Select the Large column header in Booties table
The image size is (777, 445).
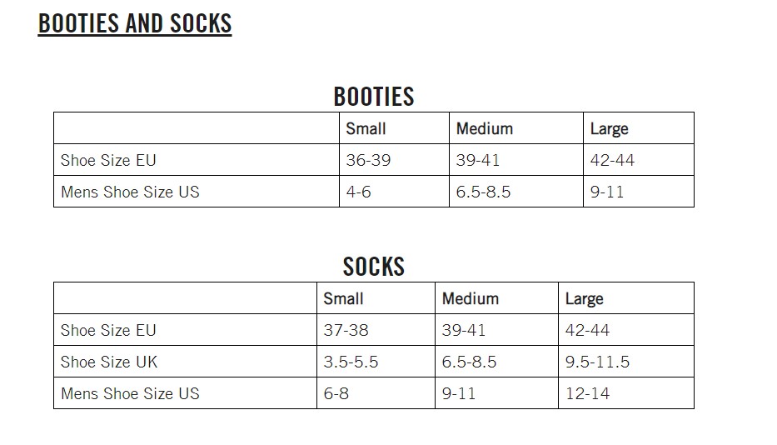click(x=609, y=129)
